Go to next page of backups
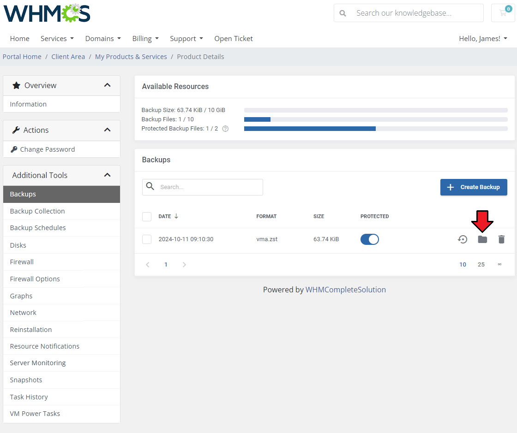 (184, 265)
